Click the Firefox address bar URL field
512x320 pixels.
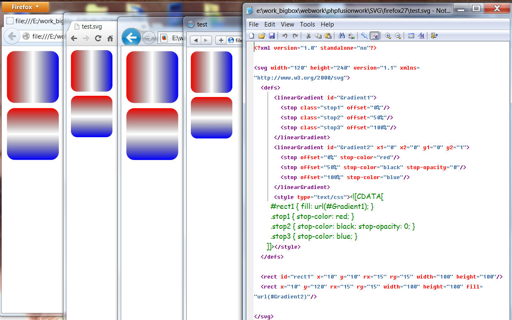46,36
